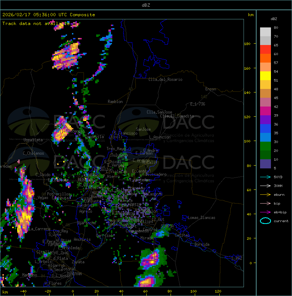Click the white 30HM arrow legend icon
Screen dimensions: 292x296
pos(265,186)
